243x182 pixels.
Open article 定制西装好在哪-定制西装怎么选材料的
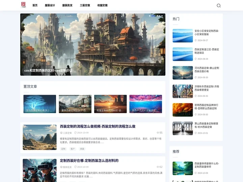89,161
